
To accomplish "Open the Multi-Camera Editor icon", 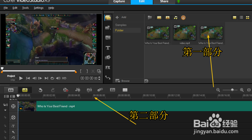I will (125, 90).
